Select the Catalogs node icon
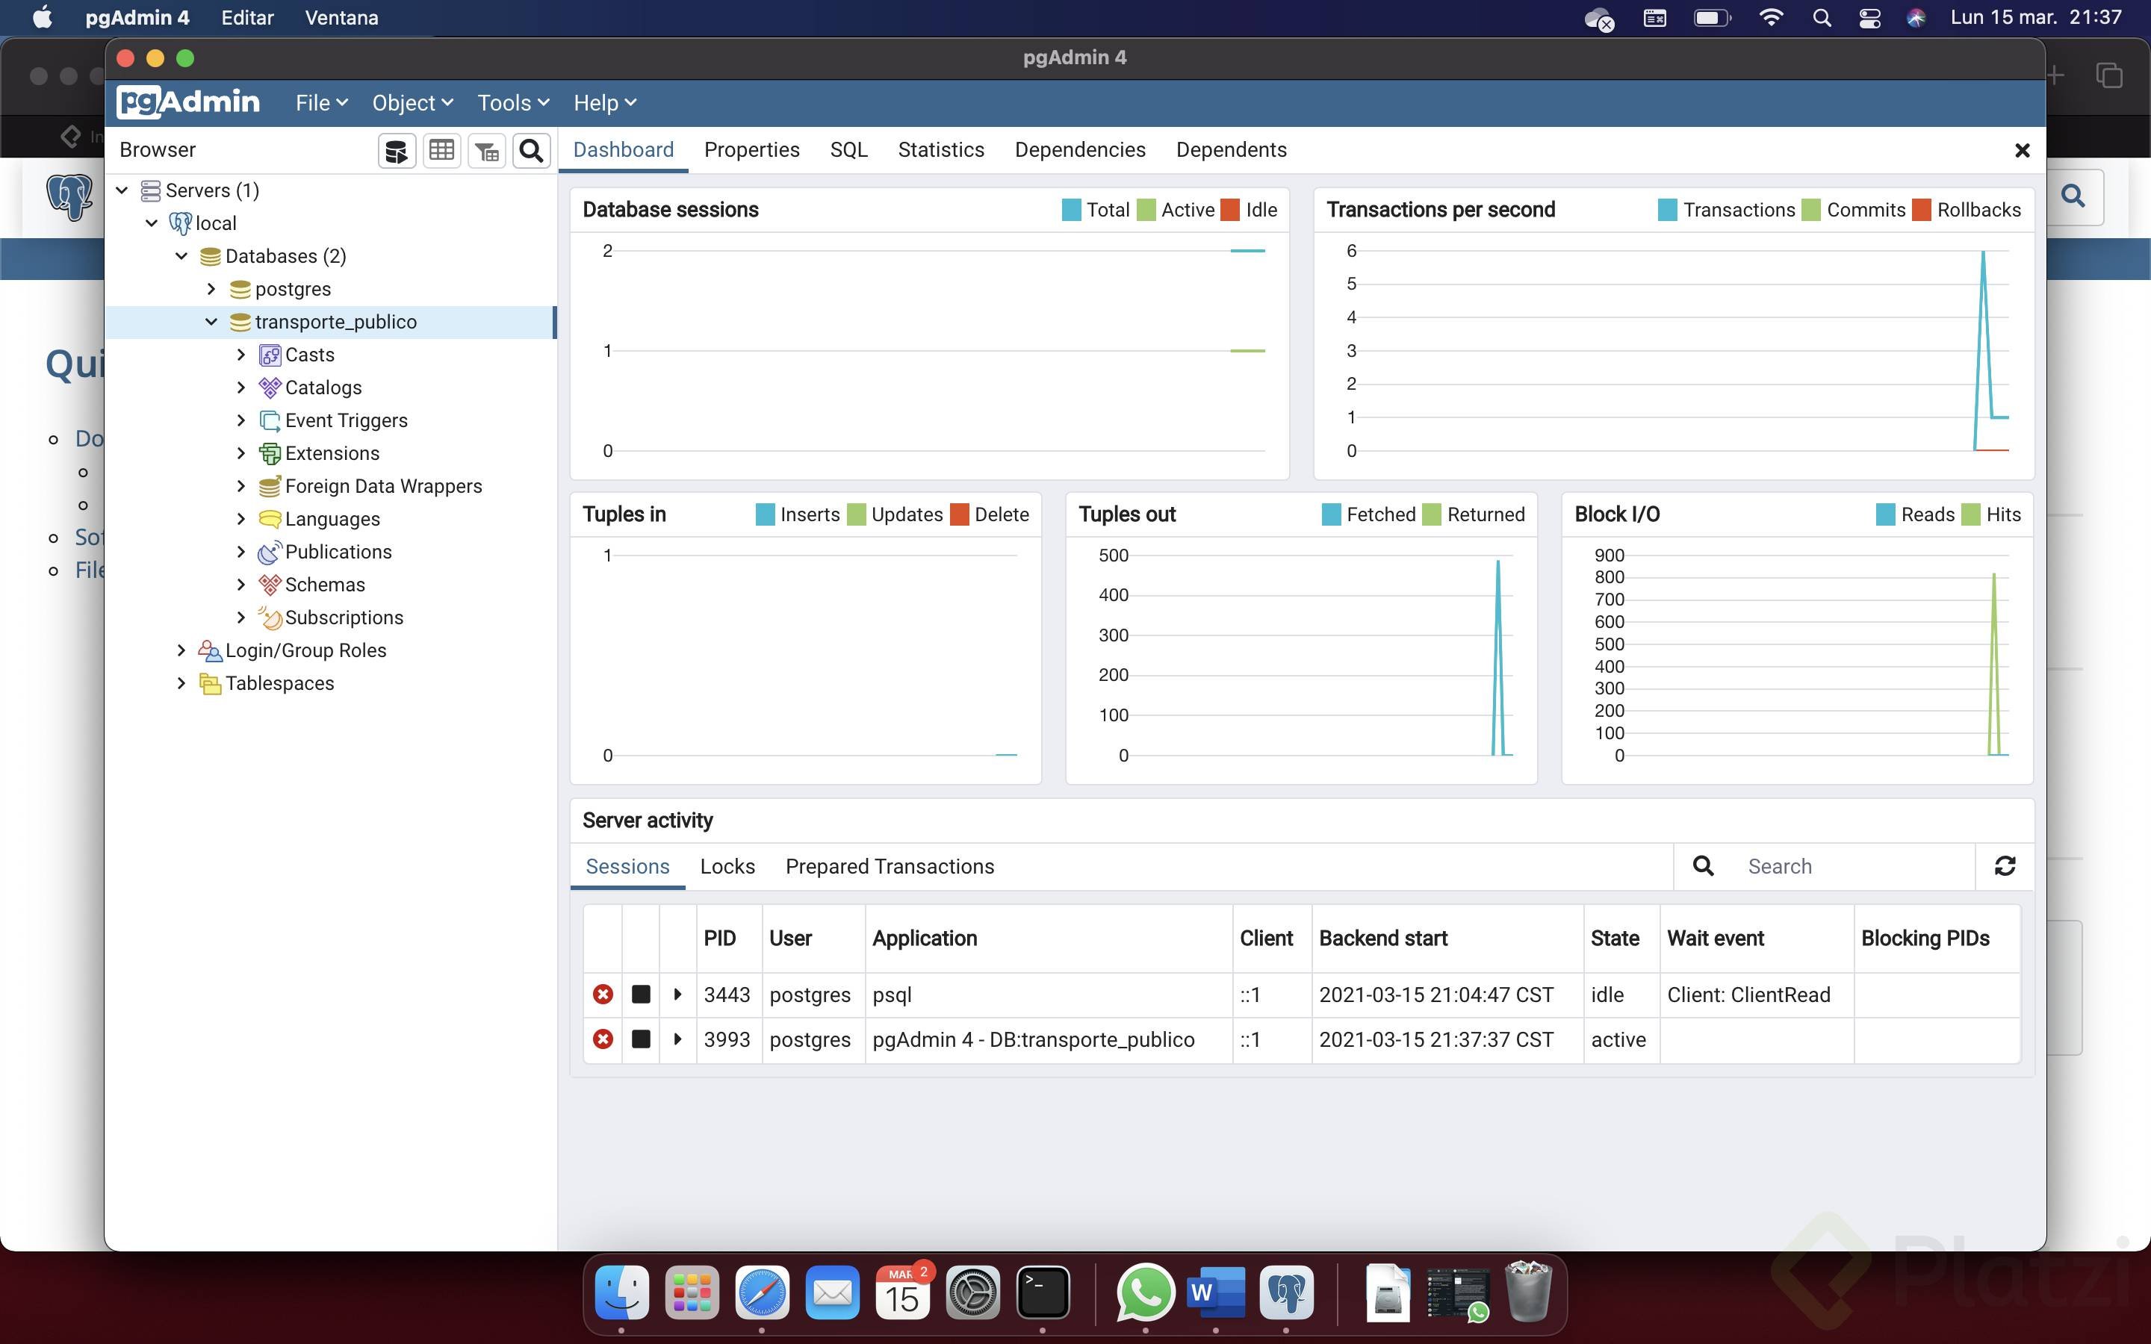The height and width of the screenshot is (1344, 2151). click(x=270, y=388)
